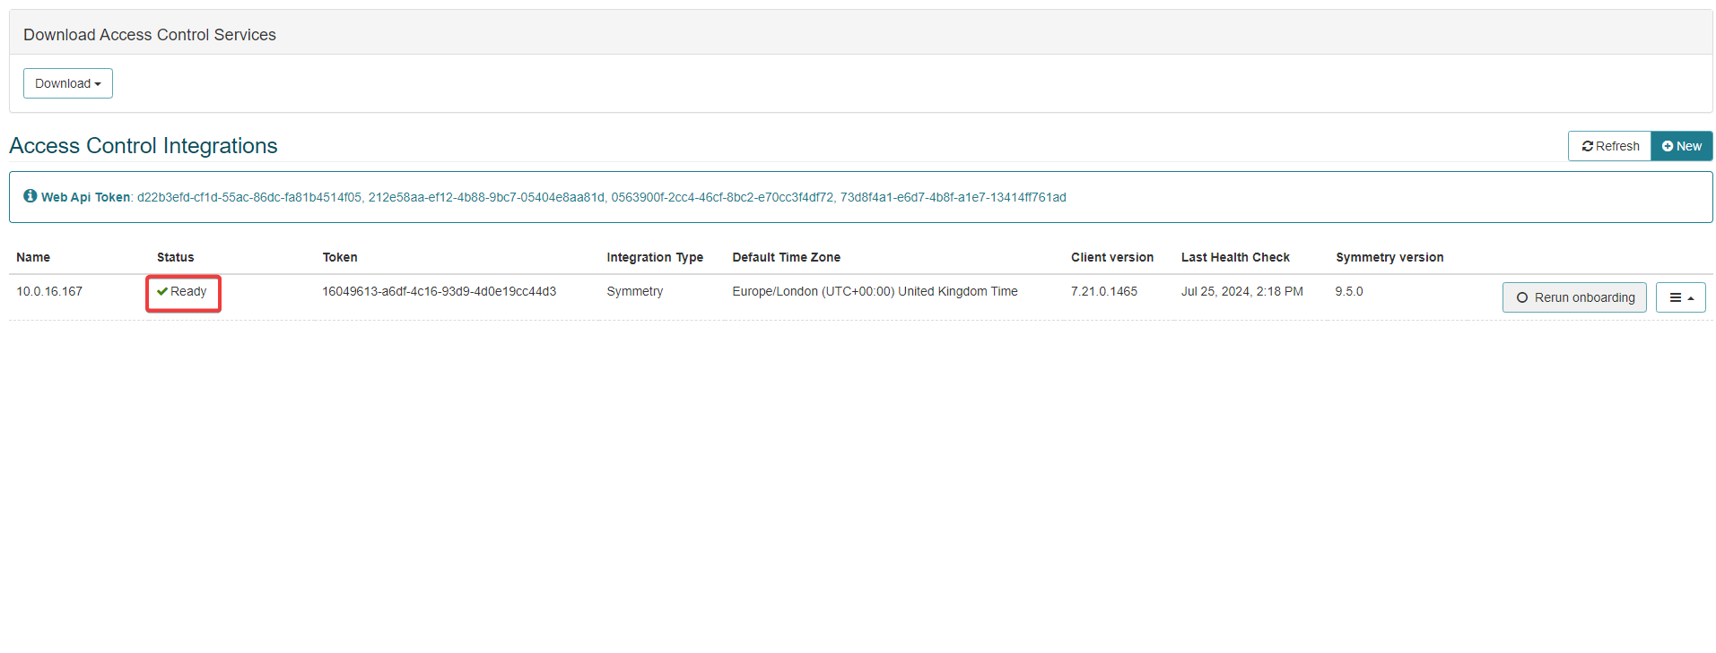Click the Refresh icon button
This screenshot has height=653, width=1716.
click(1587, 146)
